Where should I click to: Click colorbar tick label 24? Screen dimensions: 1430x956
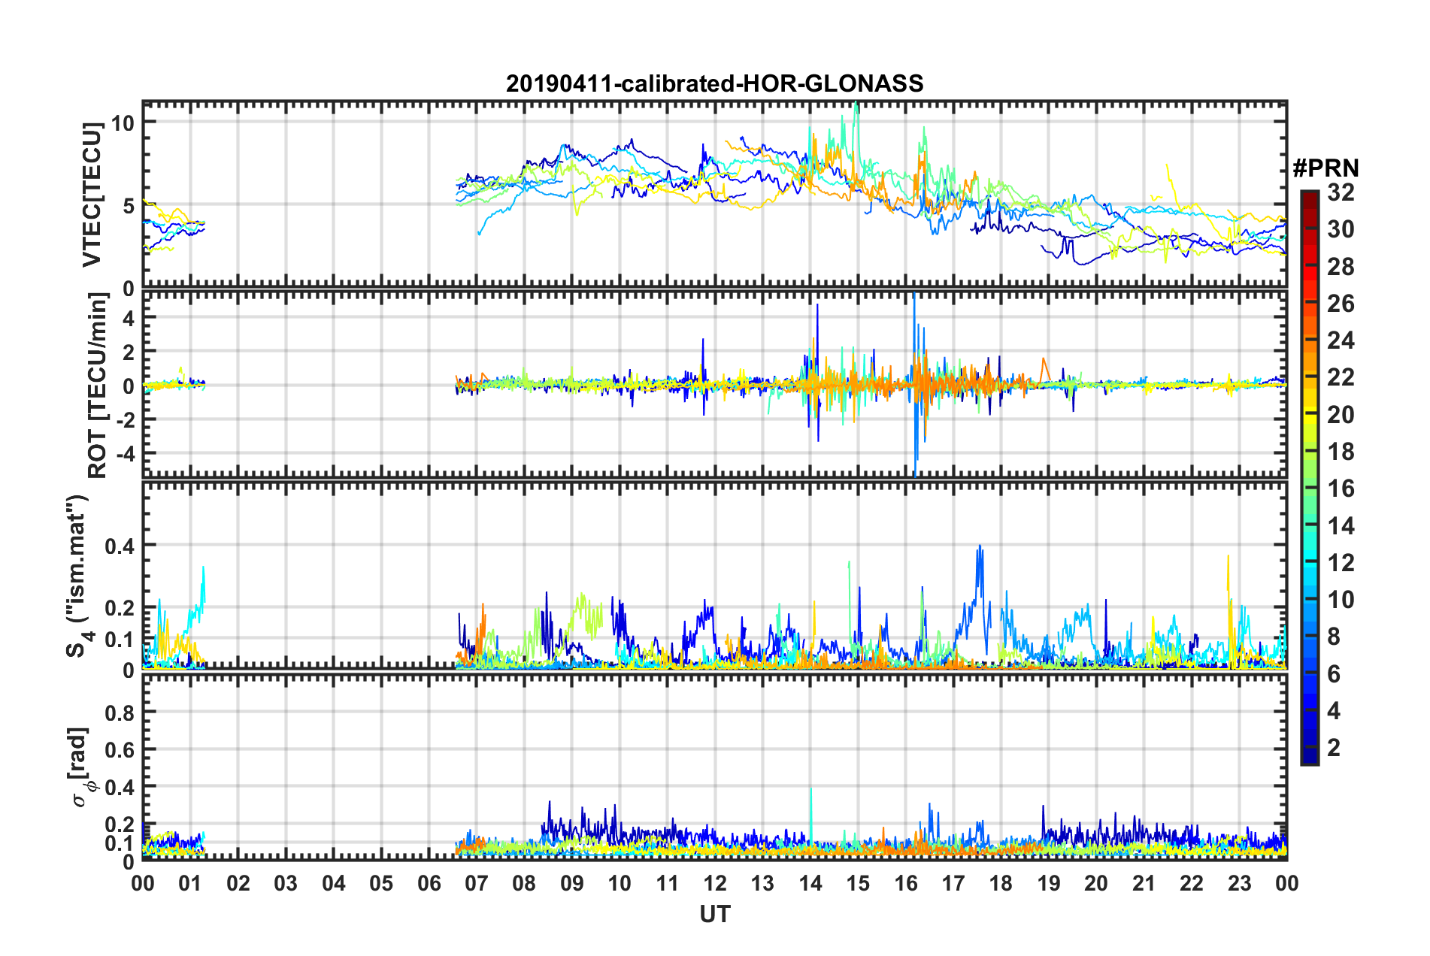click(x=1341, y=340)
